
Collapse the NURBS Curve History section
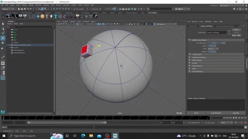(x=189, y=40)
